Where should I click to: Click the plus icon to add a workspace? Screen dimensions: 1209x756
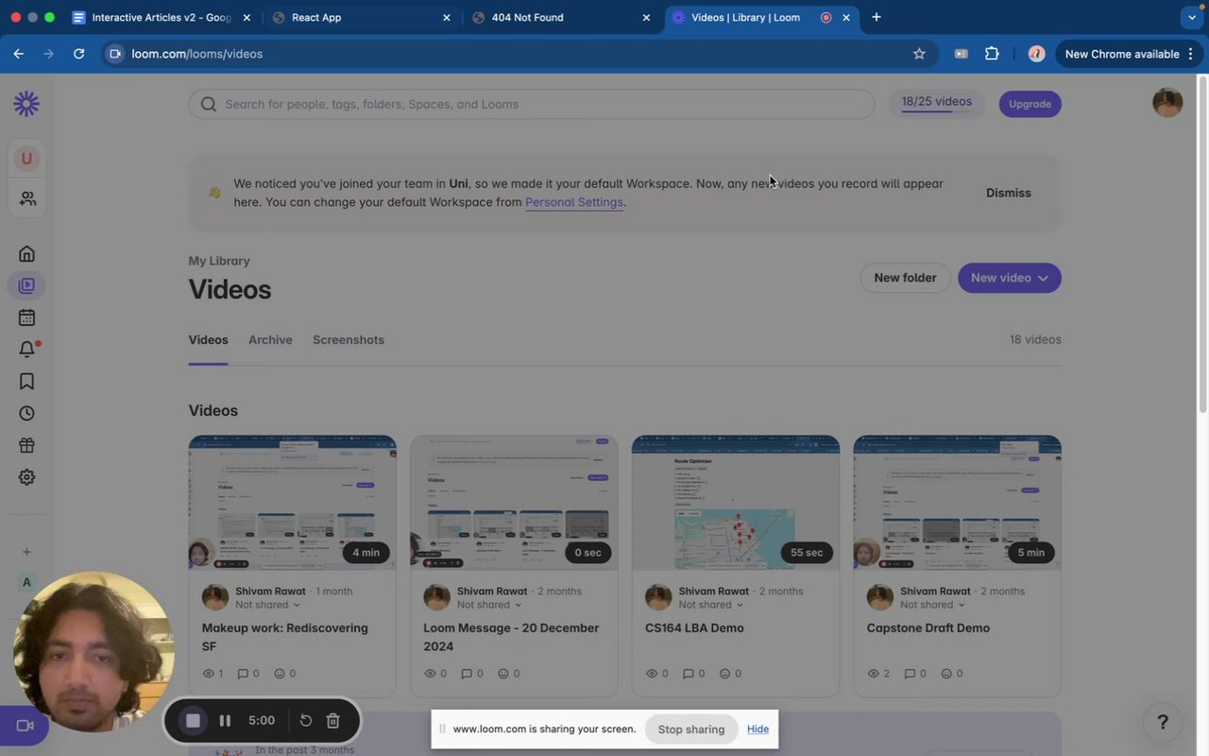26,552
